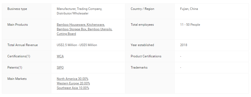Click the Main Markets row label
This screenshot has height=97, width=251.
coord(17,79)
